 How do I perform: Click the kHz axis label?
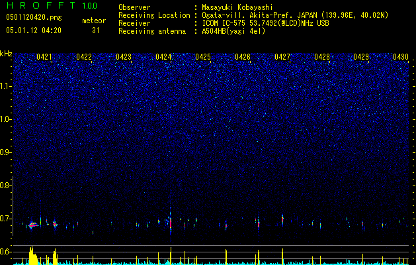6,54
